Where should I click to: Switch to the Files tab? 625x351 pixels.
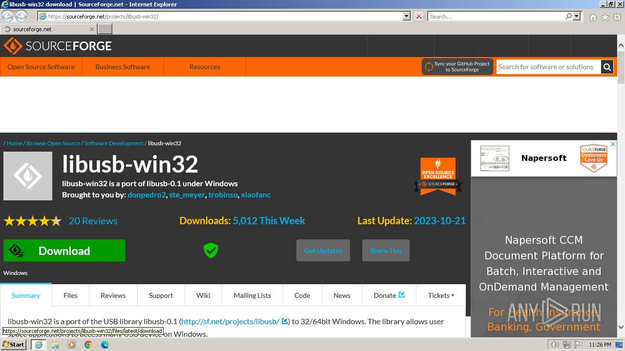click(70, 295)
